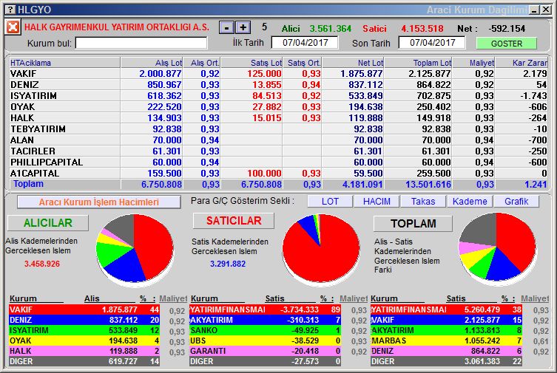
Task: Click VAKIF Kar Zarar value 2.179
Action: [x=535, y=74]
